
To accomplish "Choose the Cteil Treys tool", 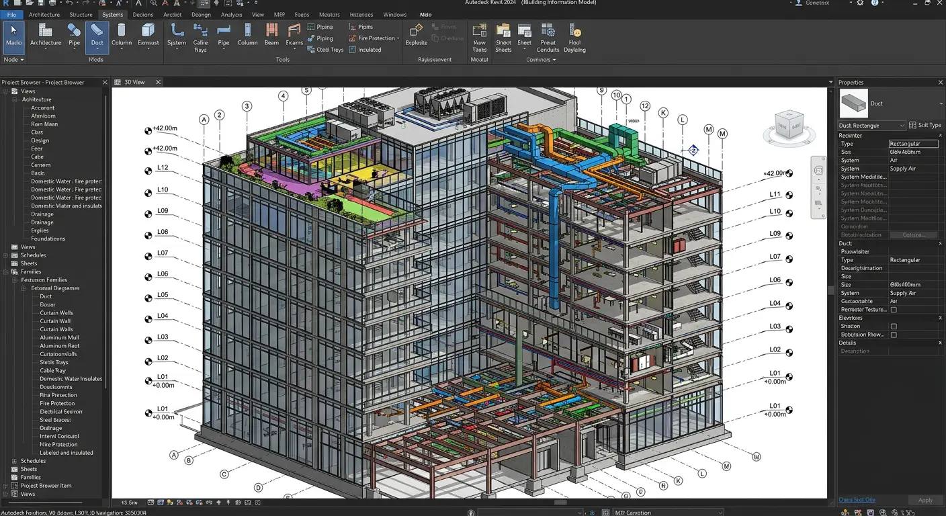I will pyautogui.click(x=325, y=50).
